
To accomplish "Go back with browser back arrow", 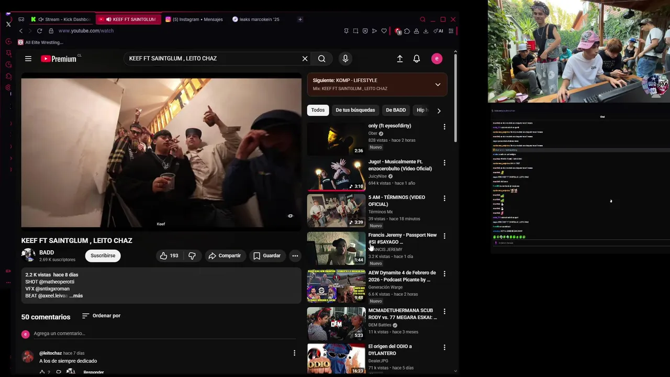I will [21, 31].
